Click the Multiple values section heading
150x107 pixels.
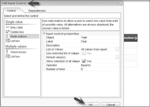point(16,46)
